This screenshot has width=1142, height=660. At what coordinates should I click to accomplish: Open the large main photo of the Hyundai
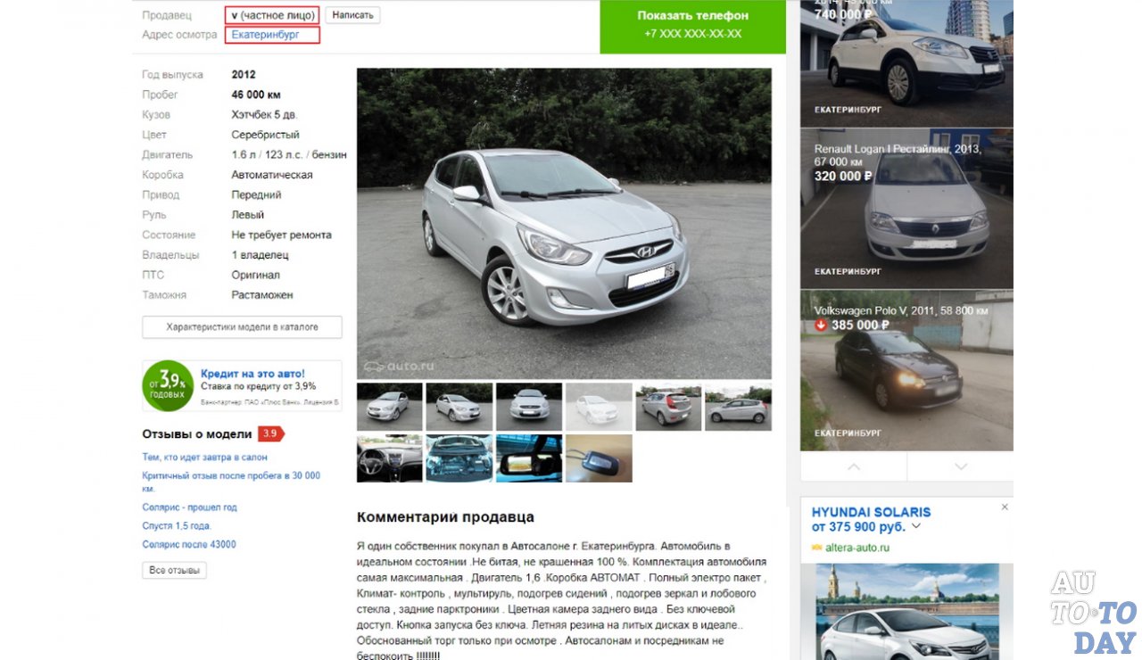tap(564, 224)
